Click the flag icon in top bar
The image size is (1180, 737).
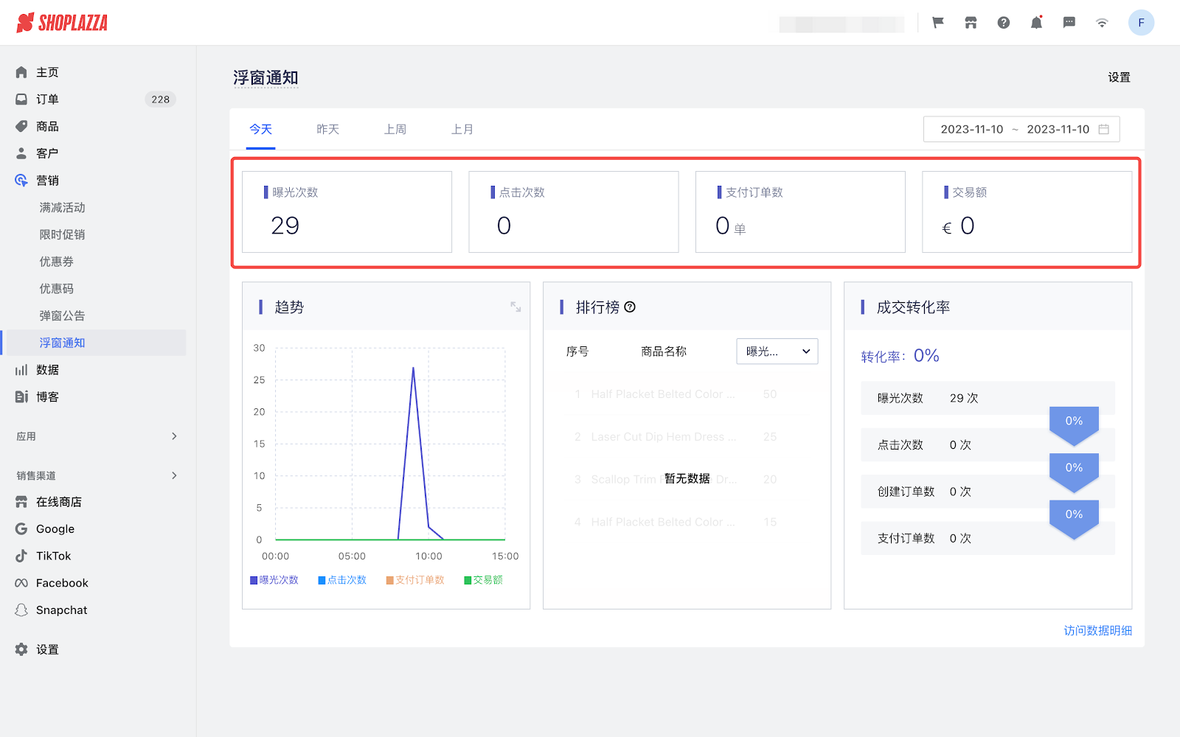[938, 23]
